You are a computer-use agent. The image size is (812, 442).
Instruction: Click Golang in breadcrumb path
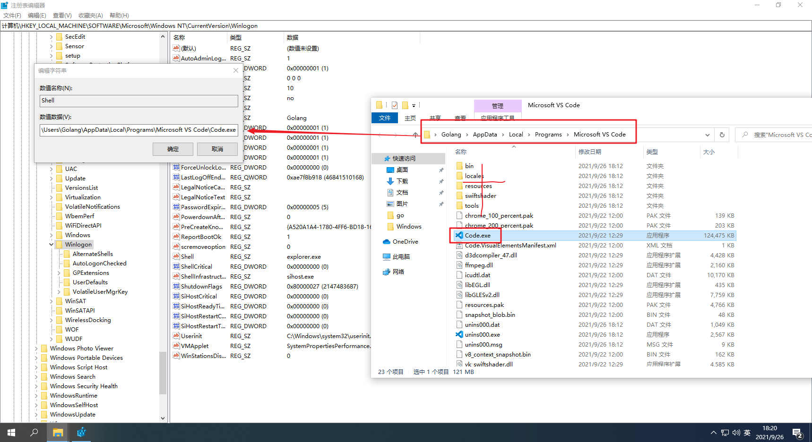[451, 135]
